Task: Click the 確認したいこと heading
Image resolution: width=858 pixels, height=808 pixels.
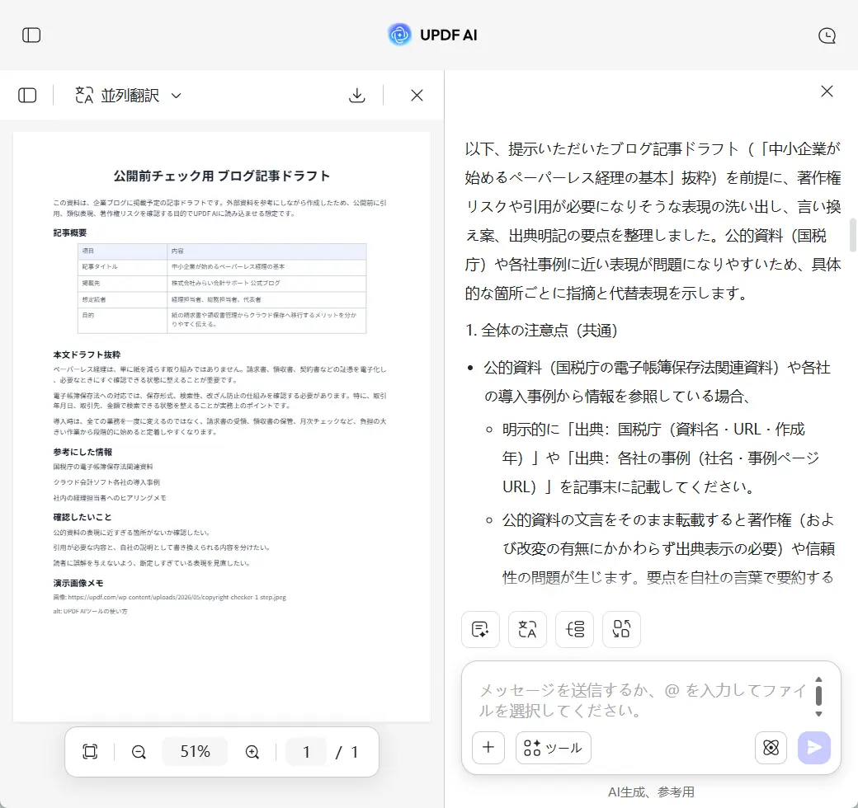Action: [x=82, y=517]
